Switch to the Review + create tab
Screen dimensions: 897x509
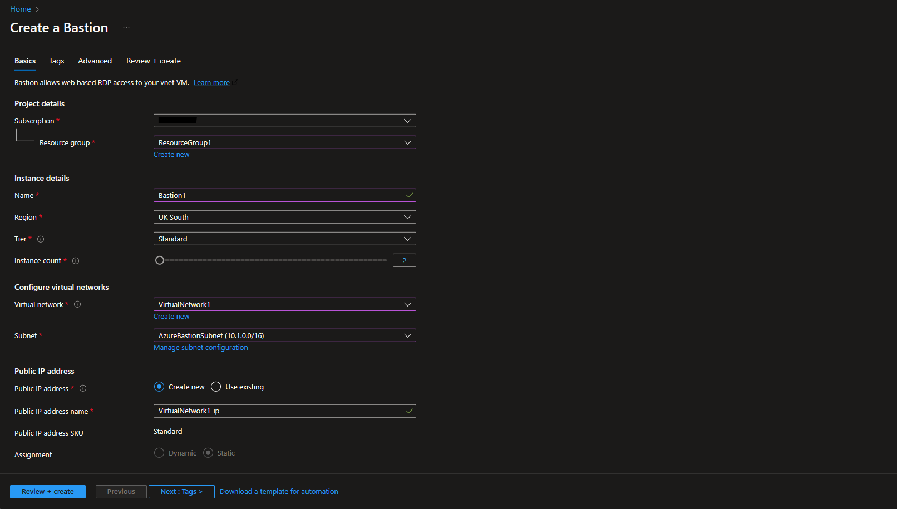point(154,61)
